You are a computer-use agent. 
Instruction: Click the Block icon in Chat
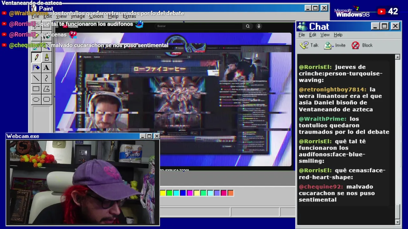pyautogui.click(x=355, y=45)
